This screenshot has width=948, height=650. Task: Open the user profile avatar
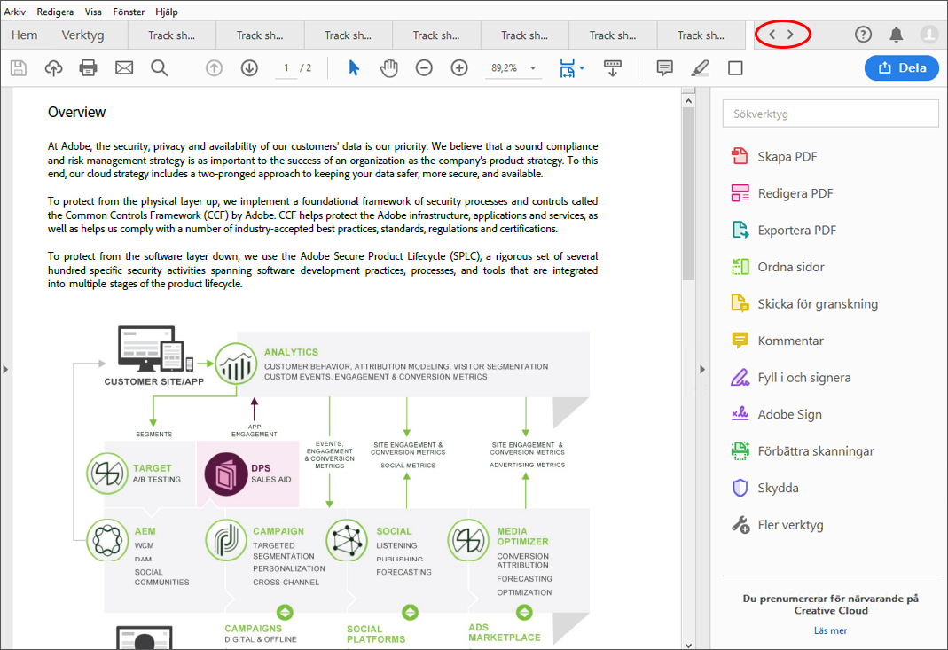coord(928,35)
